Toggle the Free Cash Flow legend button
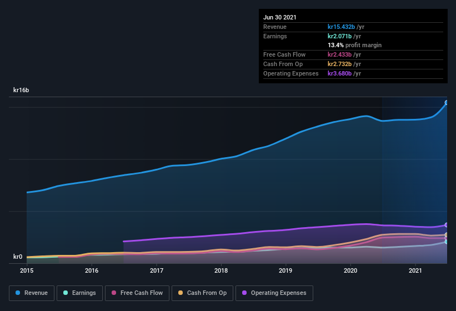 point(137,293)
